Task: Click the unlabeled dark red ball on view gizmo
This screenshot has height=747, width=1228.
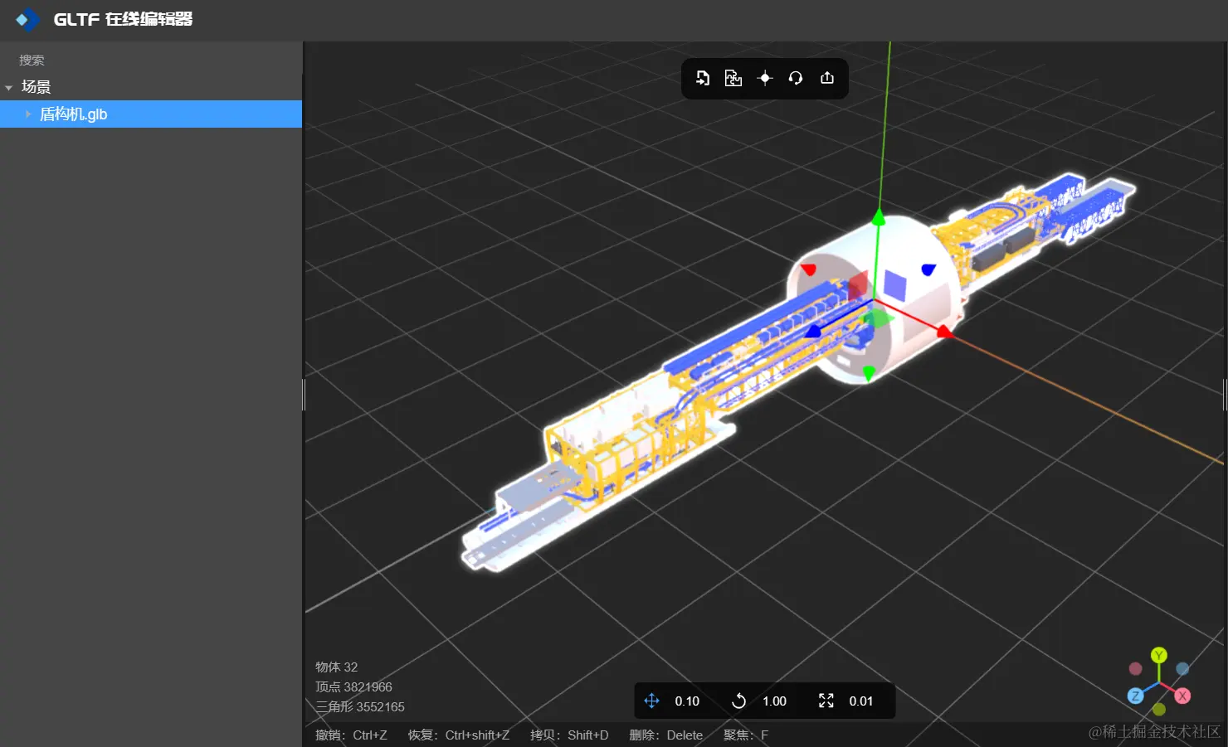Action: pos(1135,668)
